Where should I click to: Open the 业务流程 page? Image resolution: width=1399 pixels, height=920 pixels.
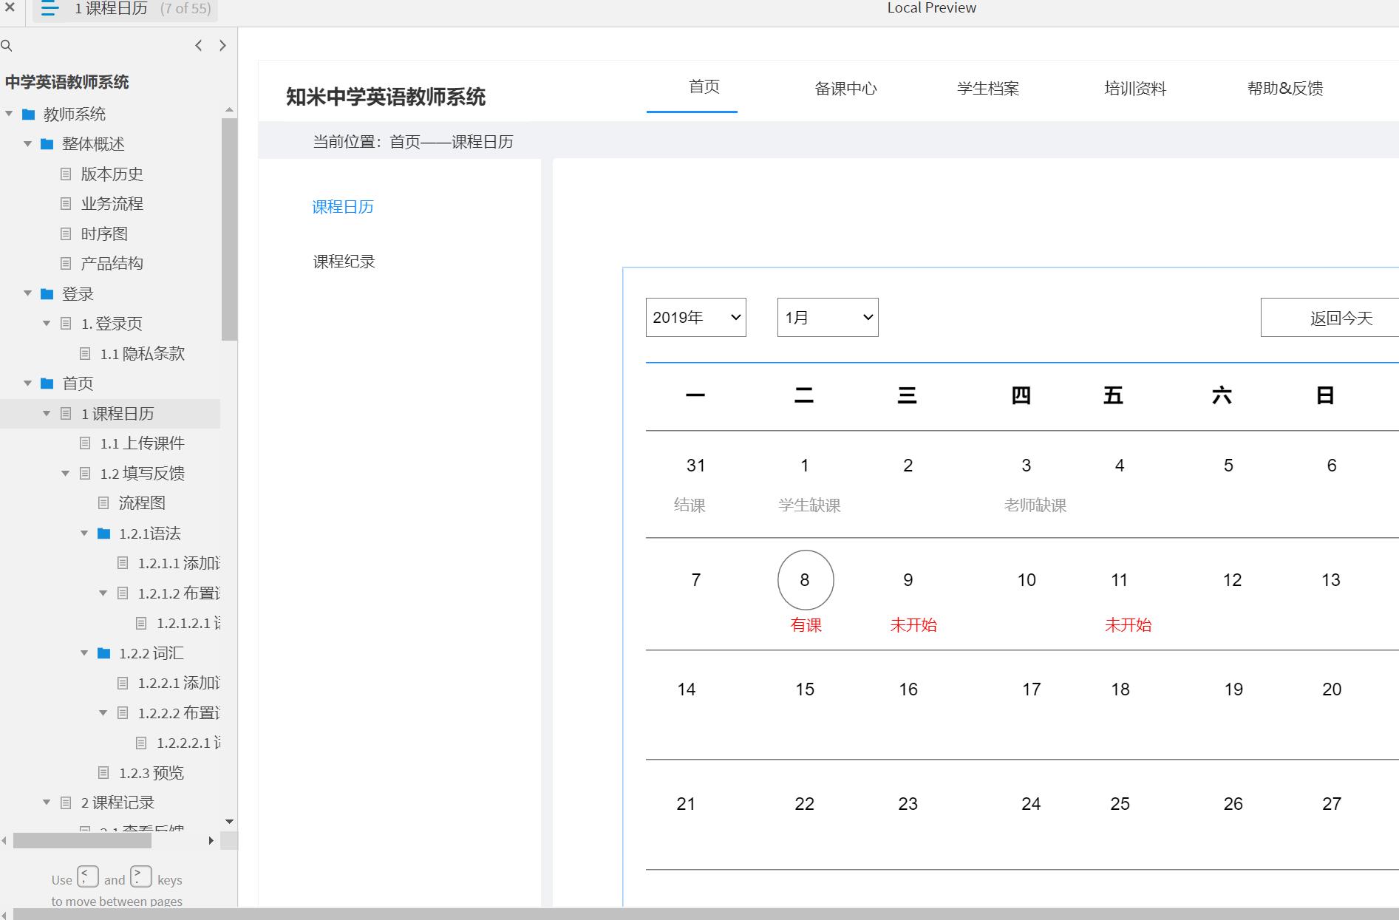click(x=112, y=204)
